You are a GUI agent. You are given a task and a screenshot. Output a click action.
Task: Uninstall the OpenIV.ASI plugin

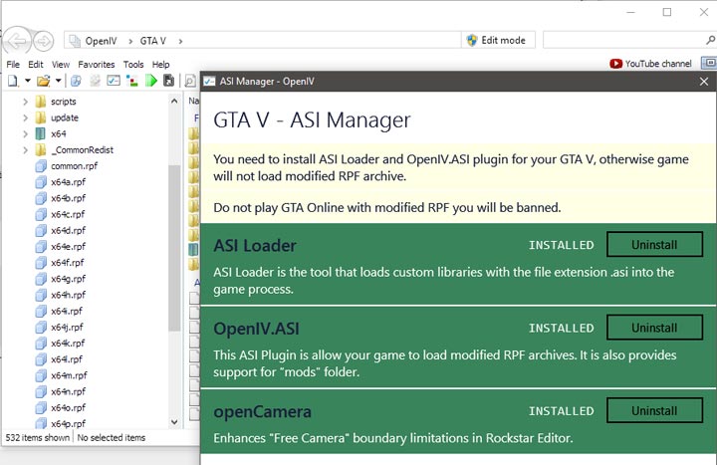(x=653, y=328)
